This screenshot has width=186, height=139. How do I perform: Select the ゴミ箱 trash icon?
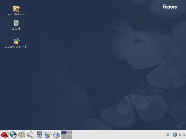[16, 25]
